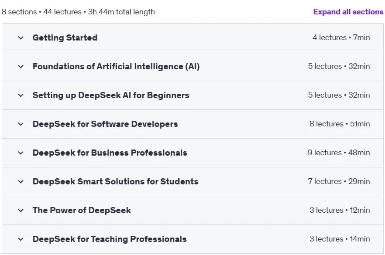Select Foundations of Artificial Intelligence (AI) title
The height and width of the screenshot is (255, 385).
116,66
